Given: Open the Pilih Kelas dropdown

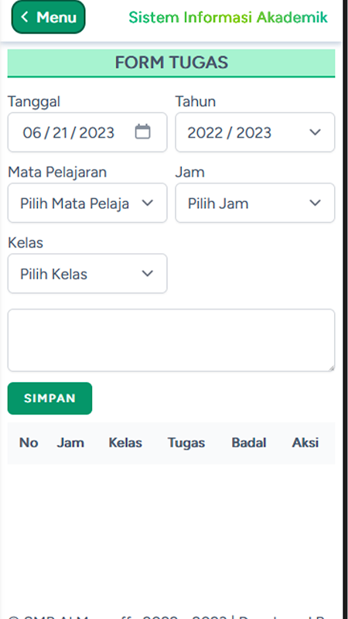Looking at the screenshot, I should pyautogui.click(x=87, y=274).
